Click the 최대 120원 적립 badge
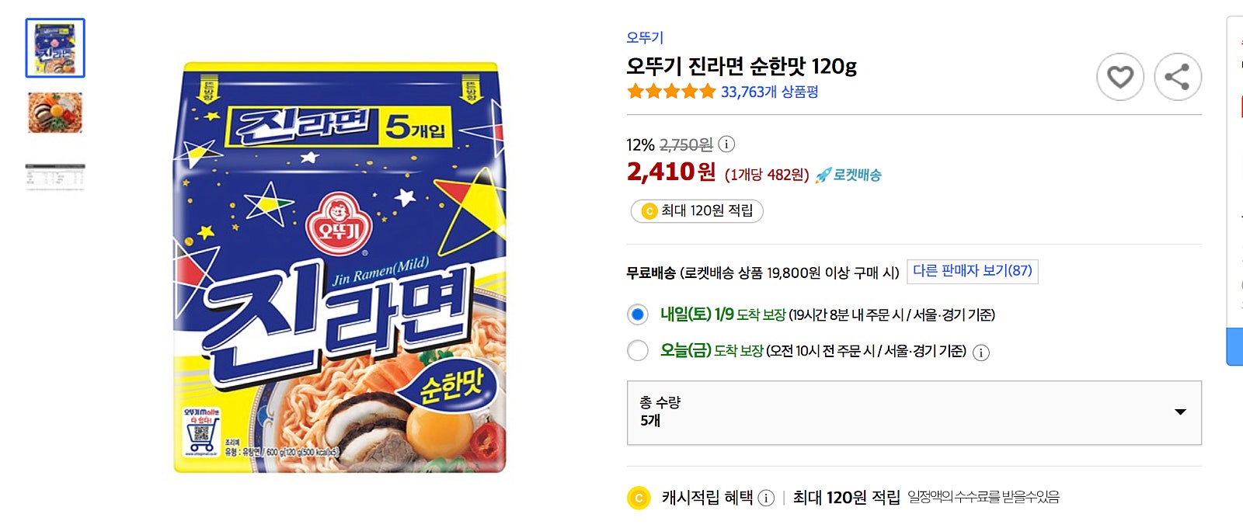 coord(697,211)
